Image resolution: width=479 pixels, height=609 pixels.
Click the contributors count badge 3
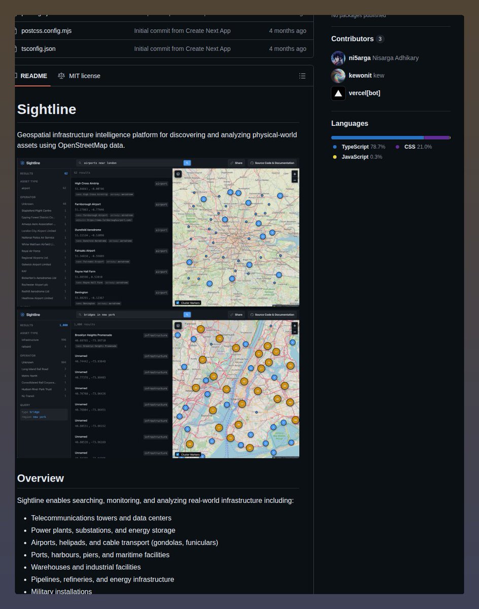[380, 39]
